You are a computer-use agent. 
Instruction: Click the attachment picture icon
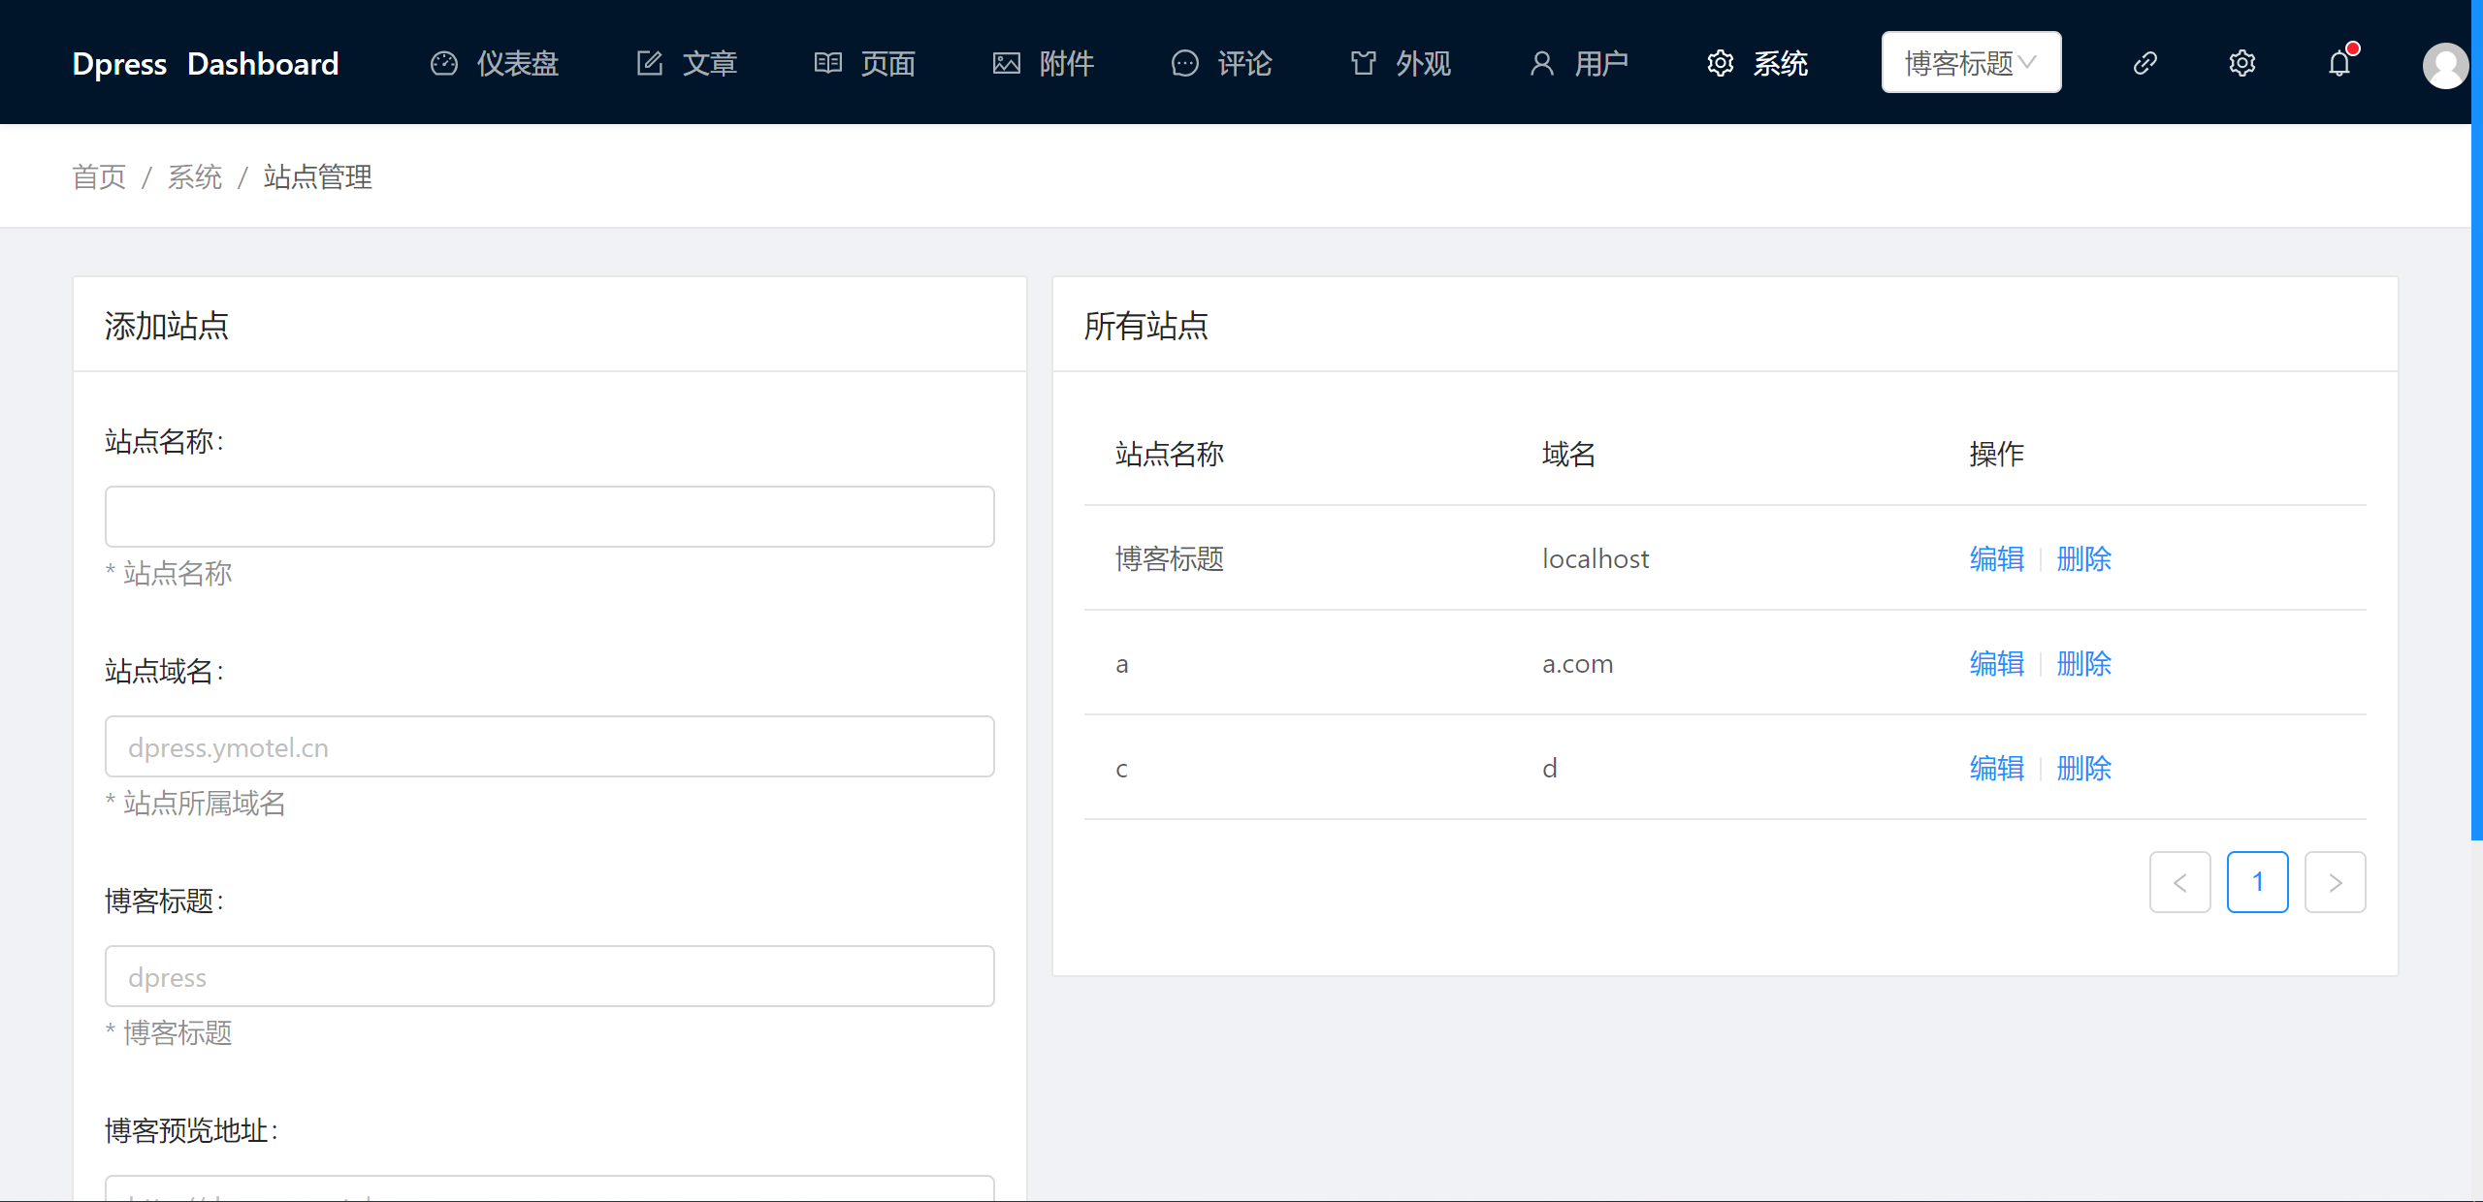pos(1007,63)
